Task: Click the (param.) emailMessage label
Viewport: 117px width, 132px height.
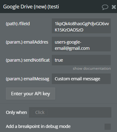Action: [27, 79]
